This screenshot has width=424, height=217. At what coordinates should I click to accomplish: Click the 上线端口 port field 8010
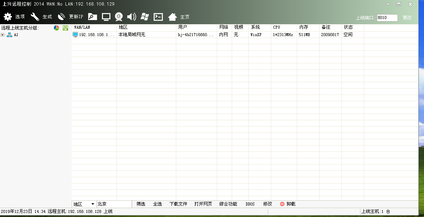click(x=387, y=17)
